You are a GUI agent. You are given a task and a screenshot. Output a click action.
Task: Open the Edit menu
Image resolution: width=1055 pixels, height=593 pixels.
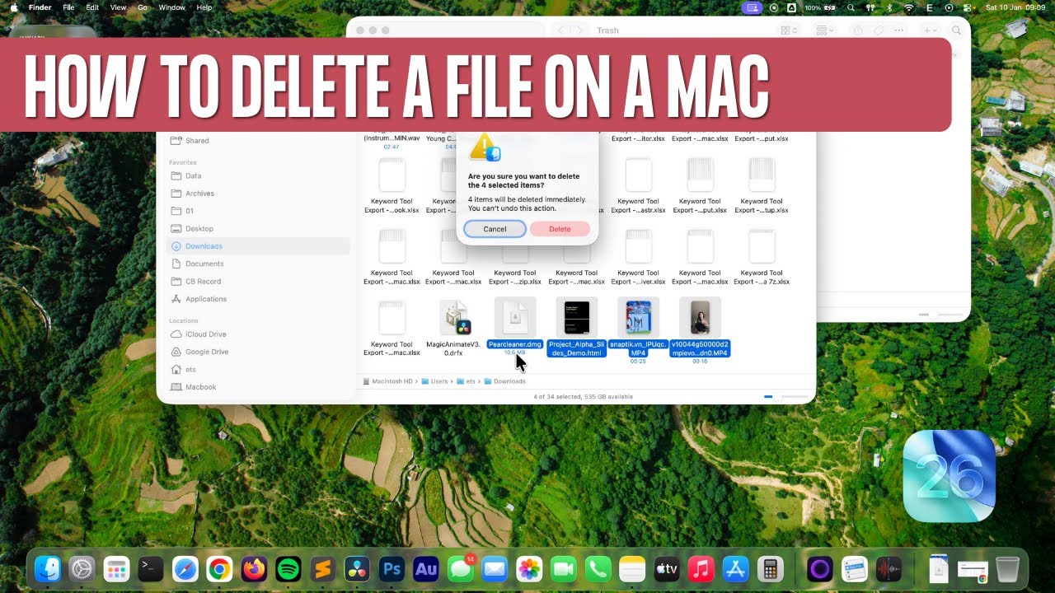point(92,7)
